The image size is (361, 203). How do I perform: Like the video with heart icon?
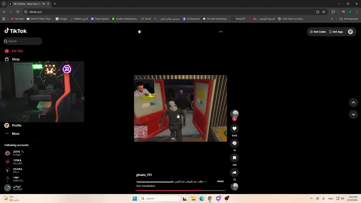click(234, 129)
